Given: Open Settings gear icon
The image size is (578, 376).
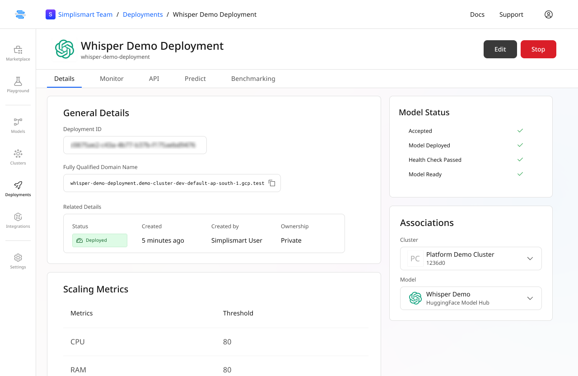Looking at the screenshot, I should click(x=18, y=258).
